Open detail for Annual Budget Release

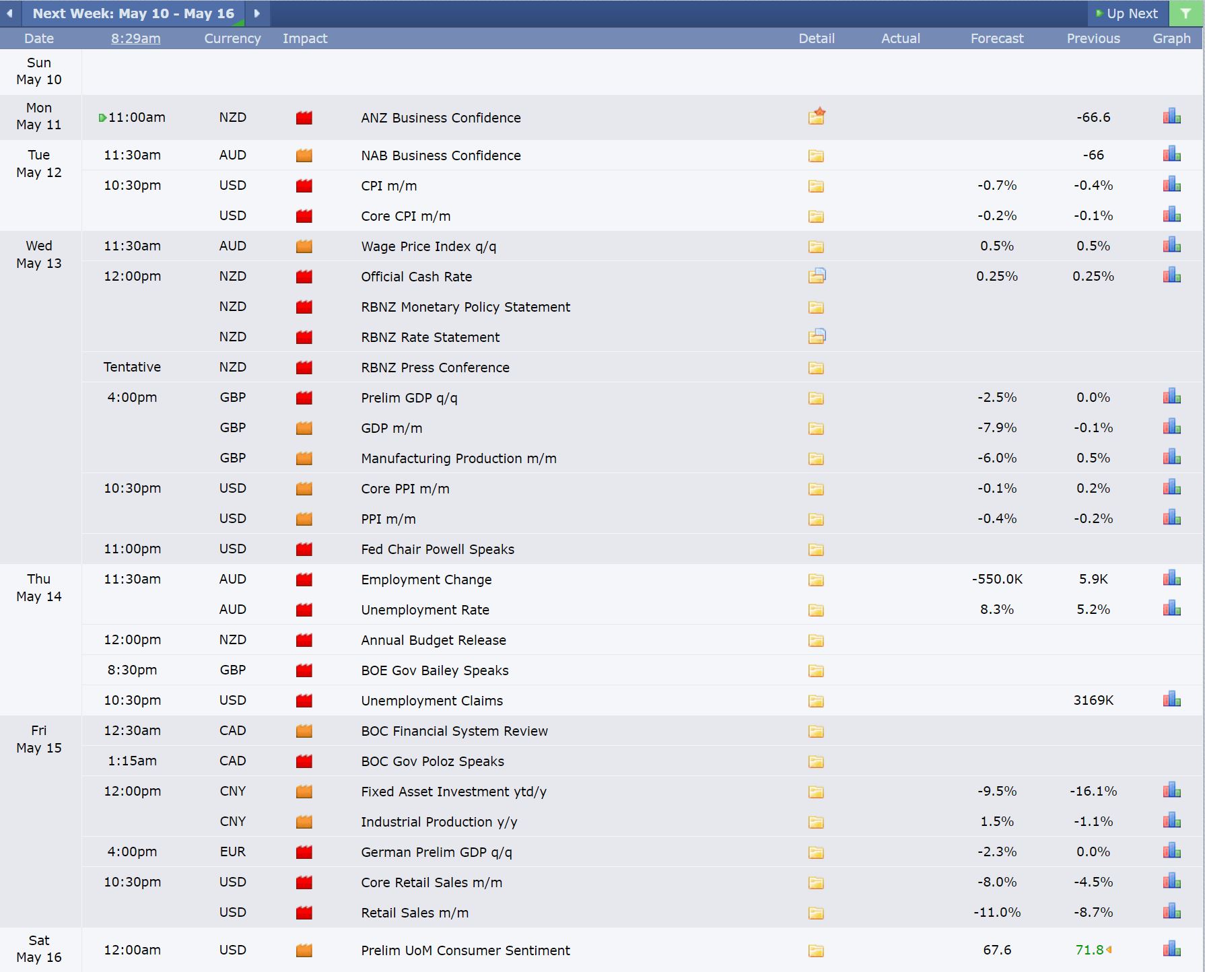click(x=816, y=640)
